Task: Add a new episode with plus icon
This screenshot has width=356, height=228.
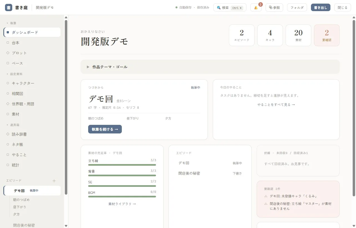Action: pos(54,181)
